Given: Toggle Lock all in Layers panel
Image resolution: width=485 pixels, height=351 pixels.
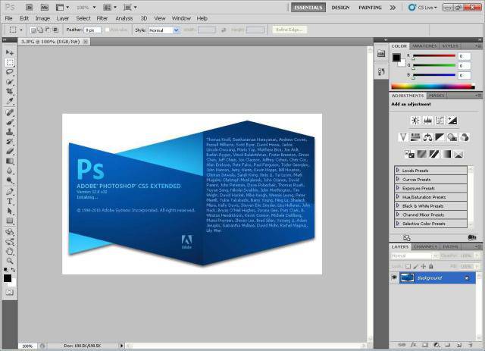Looking at the screenshot, I should coord(431,266).
